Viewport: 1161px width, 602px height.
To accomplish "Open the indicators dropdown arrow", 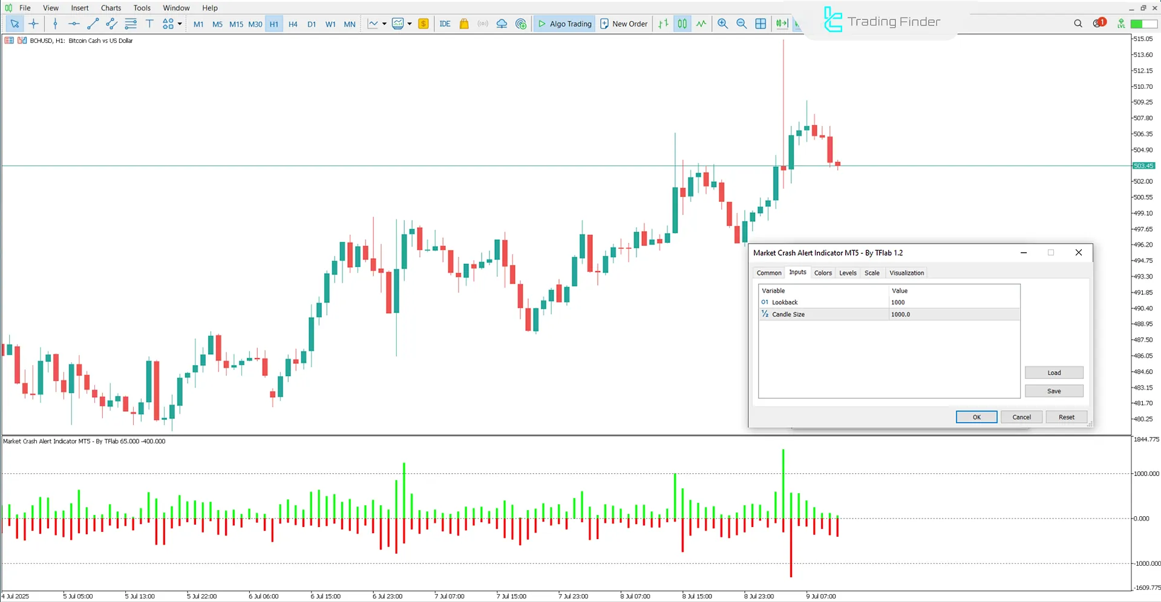I will pyautogui.click(x=410, y=24).
